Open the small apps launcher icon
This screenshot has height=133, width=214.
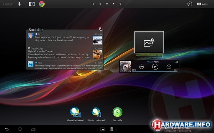point(102,129)
